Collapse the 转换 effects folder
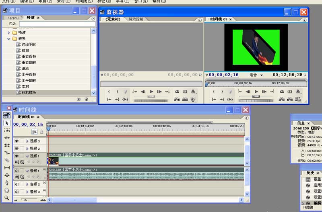The width and height of the screenshot is (322, 212). point(8,39)
